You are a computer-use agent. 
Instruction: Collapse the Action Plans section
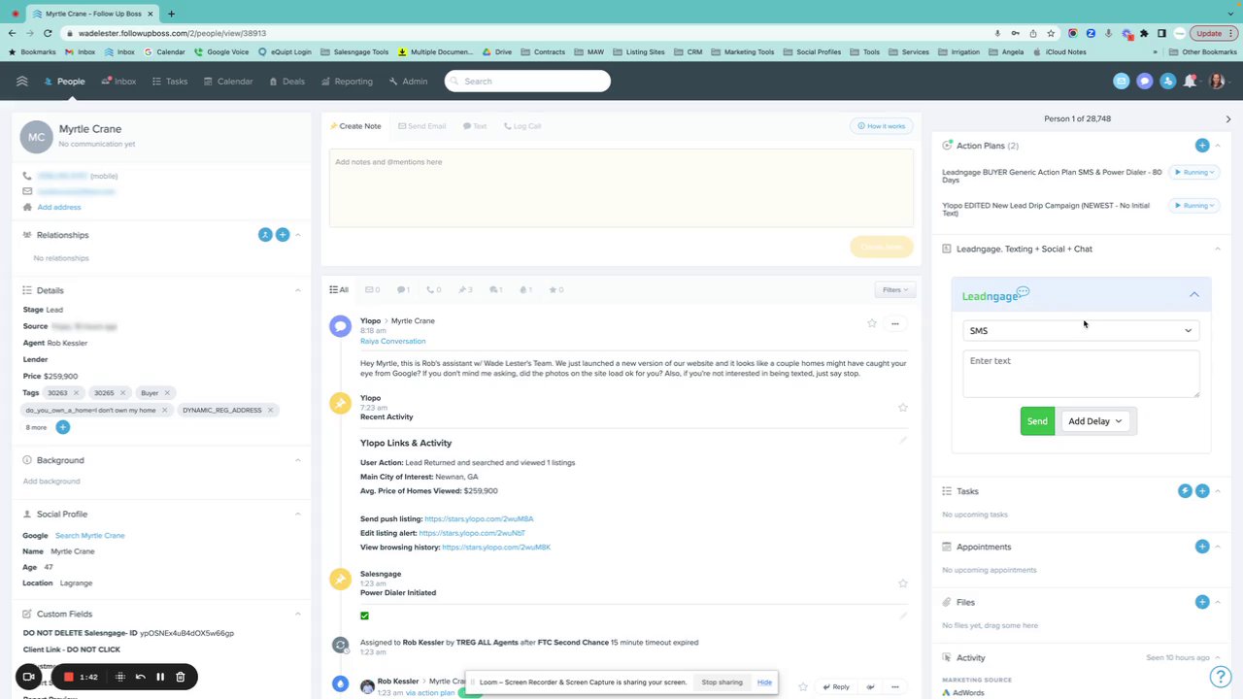tap(1218, 146)
